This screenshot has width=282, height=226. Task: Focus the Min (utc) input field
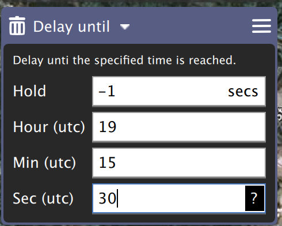point(179,163)
